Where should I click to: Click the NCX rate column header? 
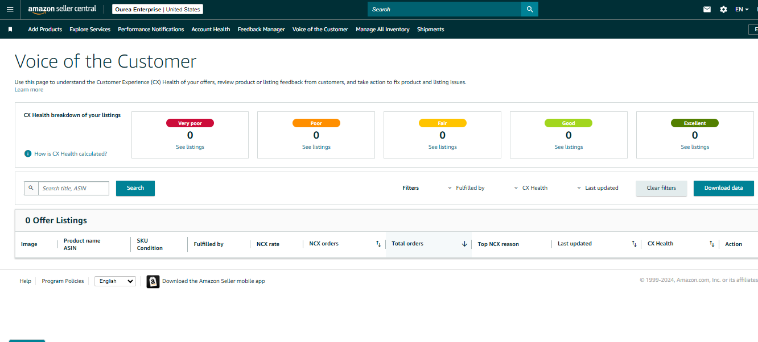click(268, 244)
